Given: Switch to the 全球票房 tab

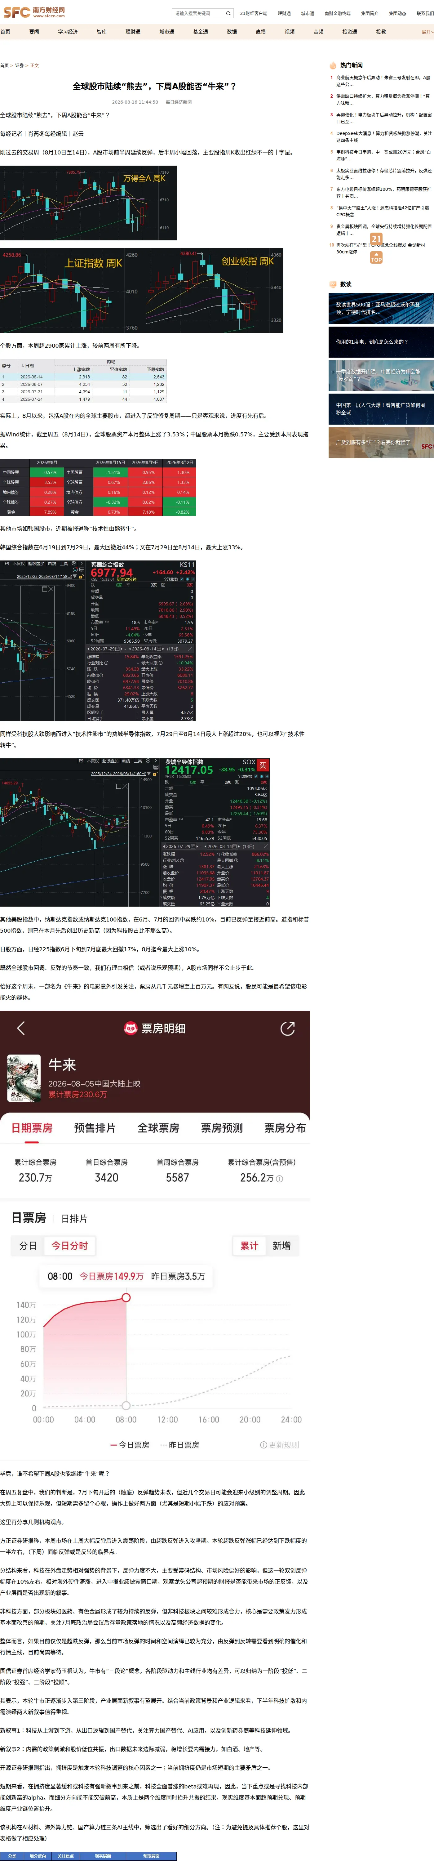Looking at the screenshot, I should pos(158,1128).
